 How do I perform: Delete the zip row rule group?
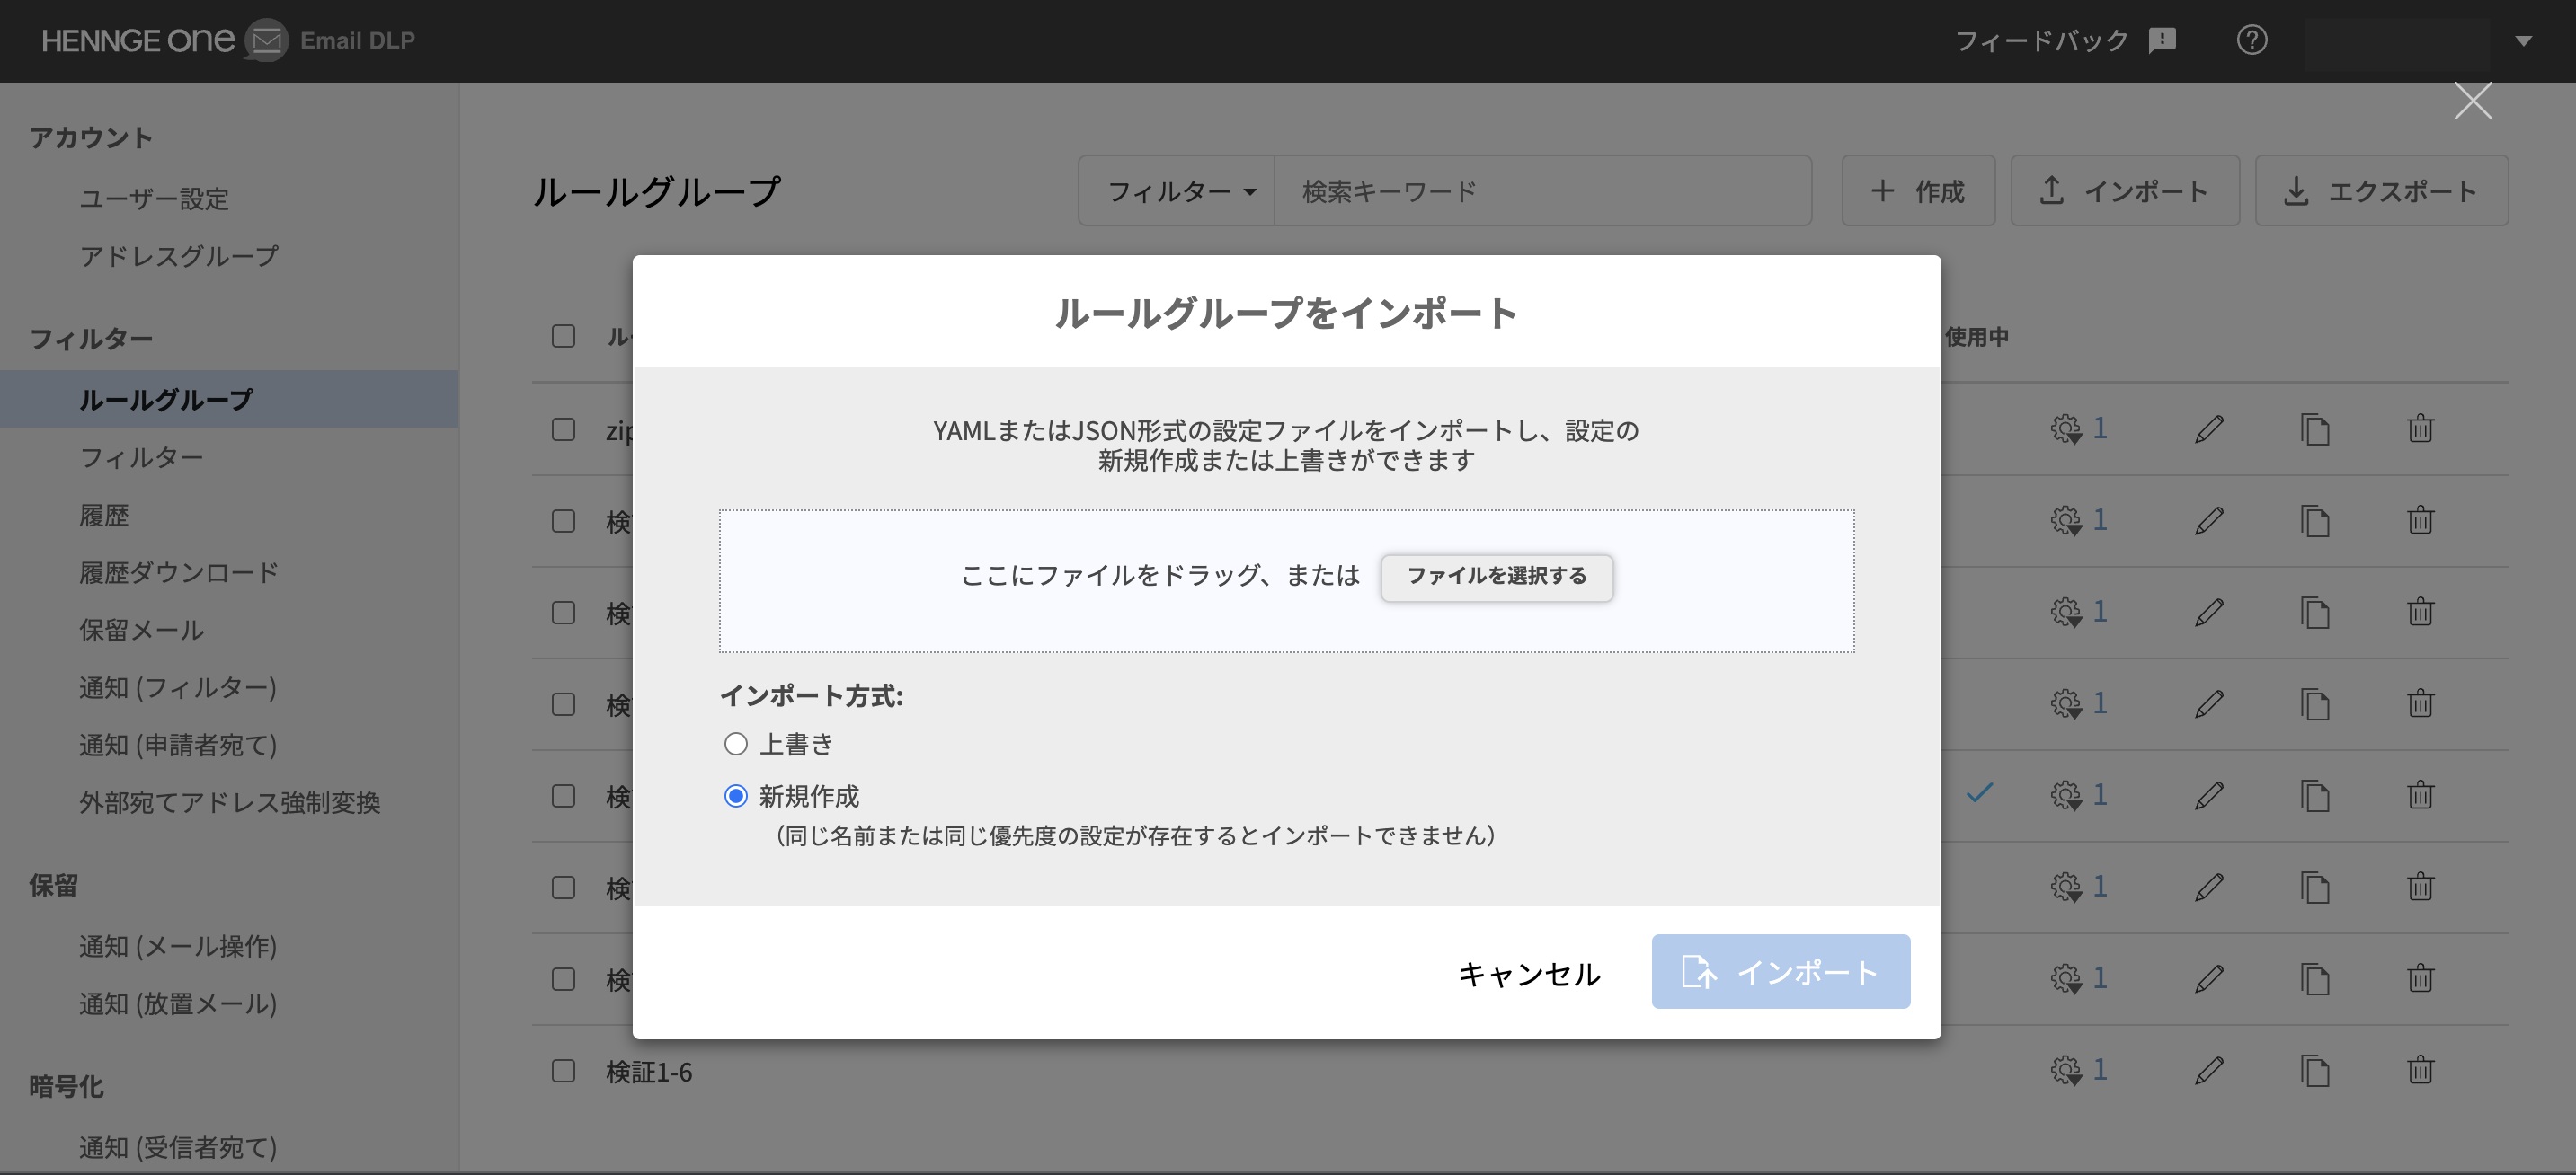(2420, 428)
